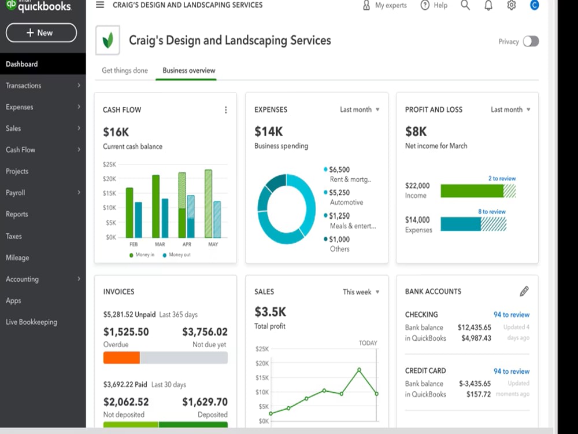Expand Expenses sidebar chevron
The width and height of the screenshot is (578, 434).
tap(79, 106)
